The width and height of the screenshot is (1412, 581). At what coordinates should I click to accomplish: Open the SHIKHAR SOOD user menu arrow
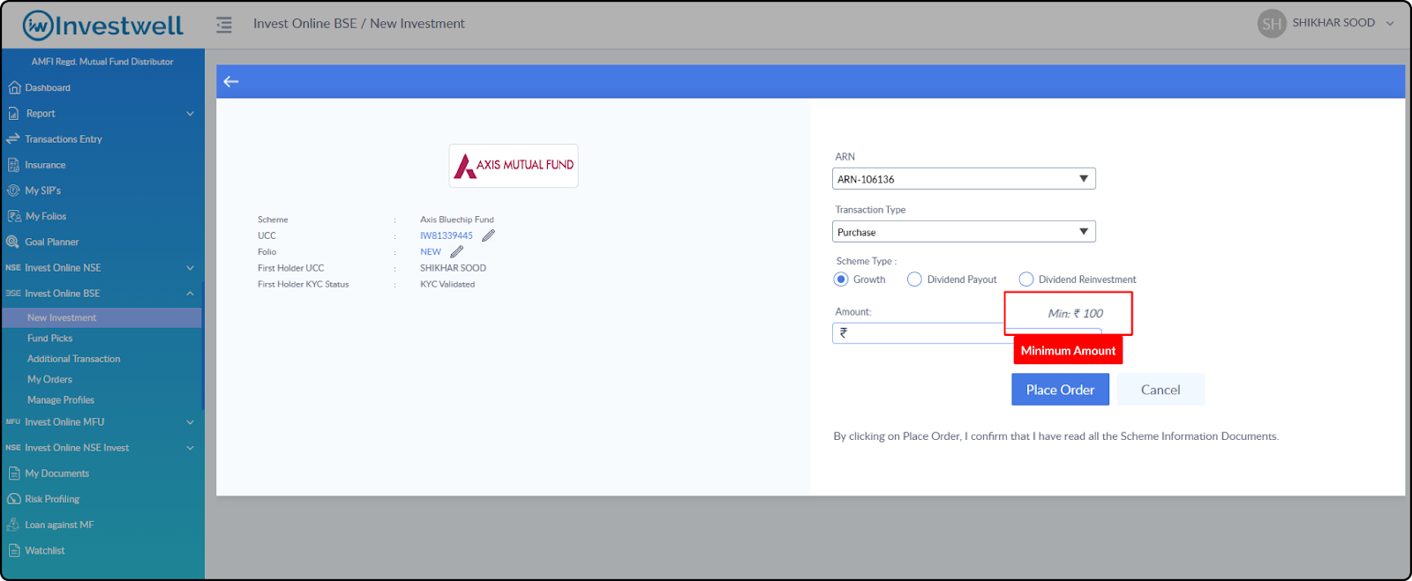[x=1390, y=24]
